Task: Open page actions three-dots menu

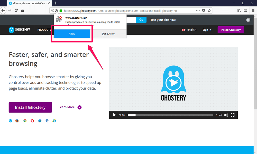Action: click(198, 10)
